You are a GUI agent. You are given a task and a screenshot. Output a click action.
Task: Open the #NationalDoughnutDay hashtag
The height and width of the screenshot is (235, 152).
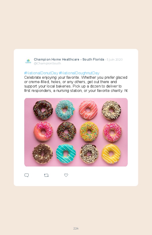(79, 73)
